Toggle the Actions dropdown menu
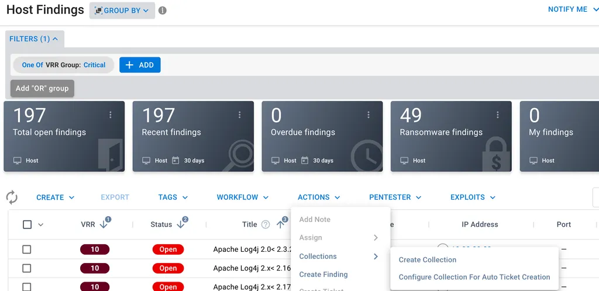The width and height of the screenshot is (599, 291). point(319,197)
